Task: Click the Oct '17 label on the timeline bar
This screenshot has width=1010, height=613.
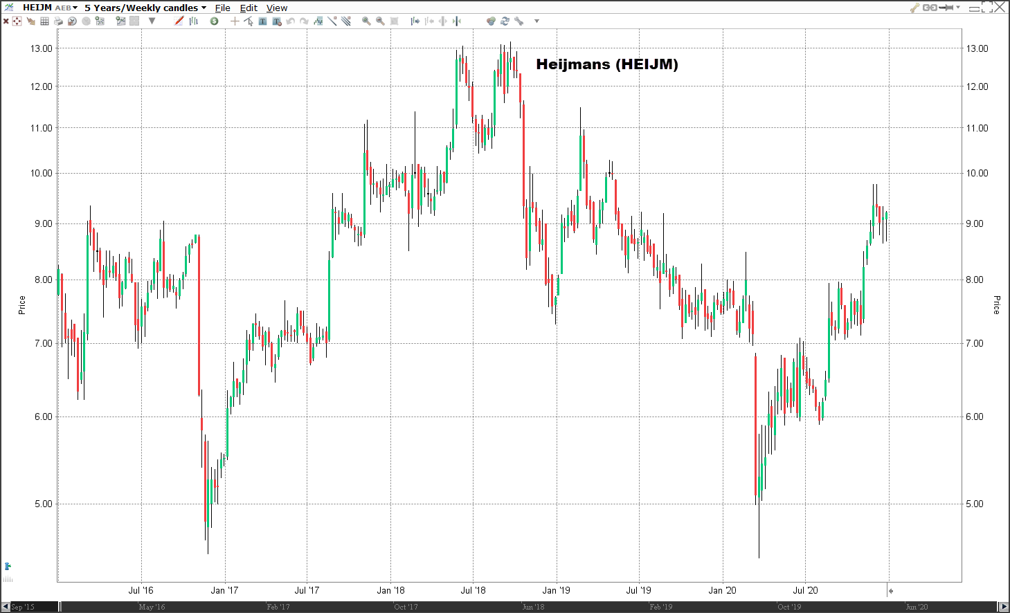Action: [x=406, y=607]
